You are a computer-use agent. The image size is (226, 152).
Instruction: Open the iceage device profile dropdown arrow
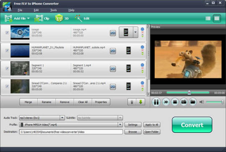pos(136,32)
